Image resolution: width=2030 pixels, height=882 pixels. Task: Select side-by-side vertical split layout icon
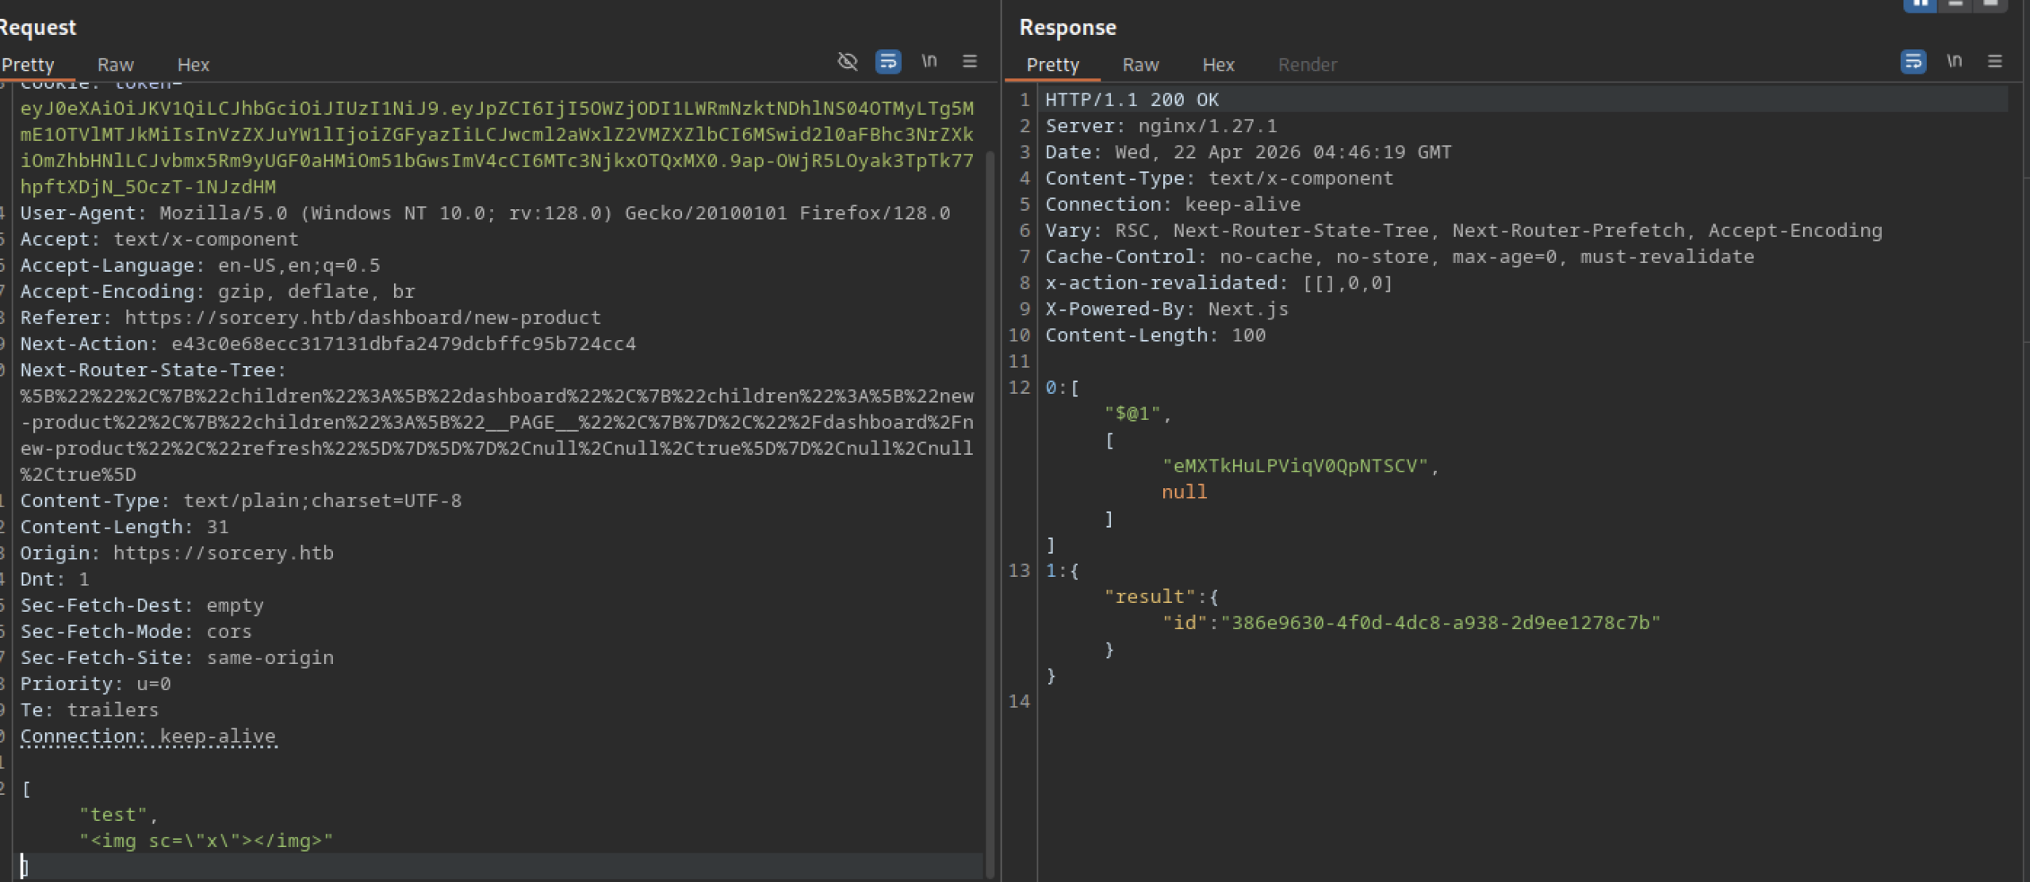tap(1920, 5)
